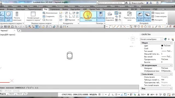The width and height of the screenshot is (175, 98).
Task: Click the МОДЕЛЬ space button in status bar
Action: (93, 94)
